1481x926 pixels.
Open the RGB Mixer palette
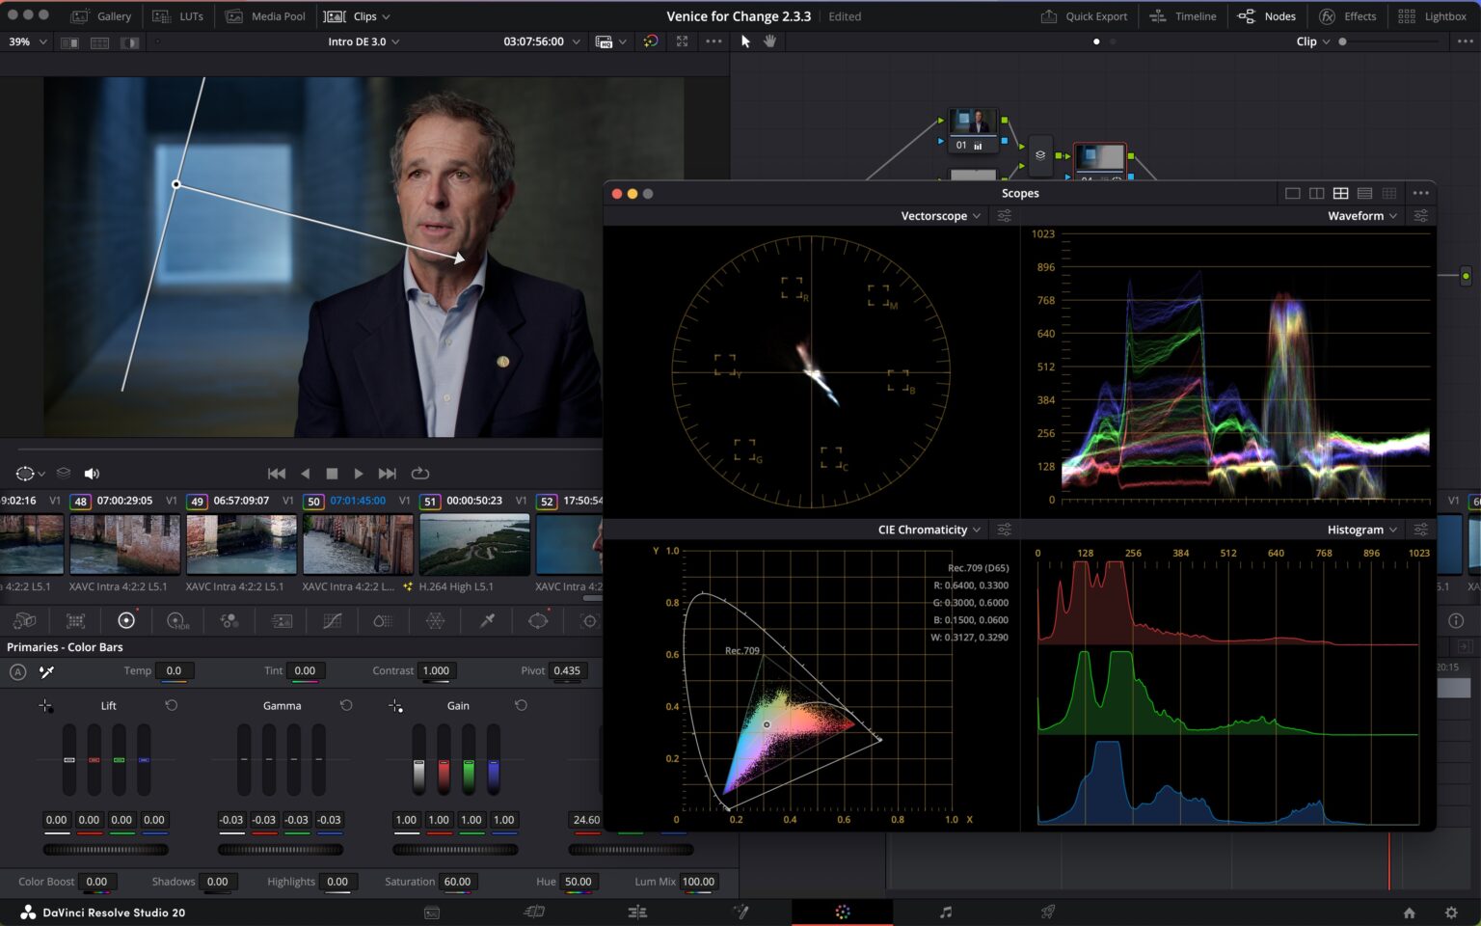pos(229,621)
